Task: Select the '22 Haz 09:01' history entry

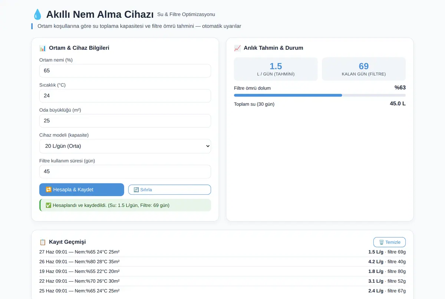Action: click(x=222, y=281)
